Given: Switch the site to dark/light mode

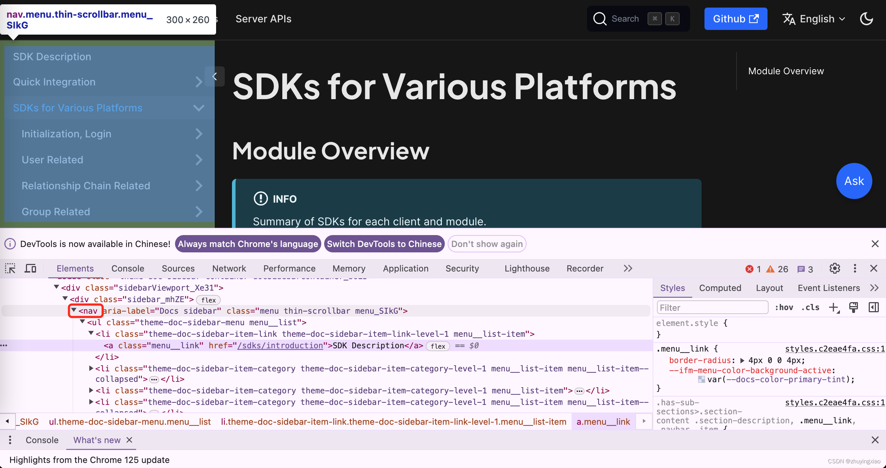Looking at the screenshot, I should point(867,19).
